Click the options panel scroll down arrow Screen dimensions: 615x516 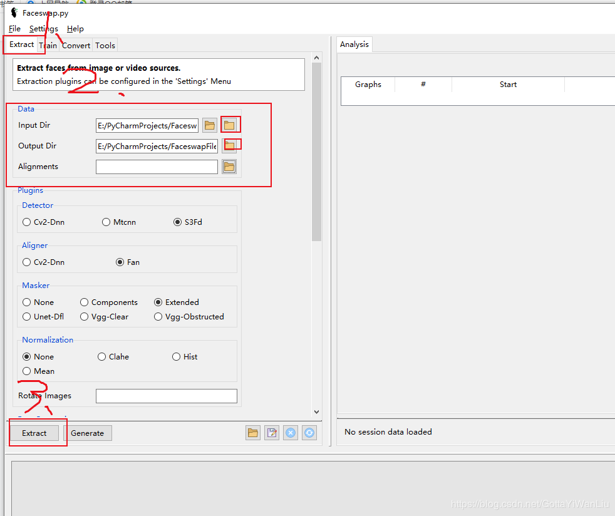(316, 412)
